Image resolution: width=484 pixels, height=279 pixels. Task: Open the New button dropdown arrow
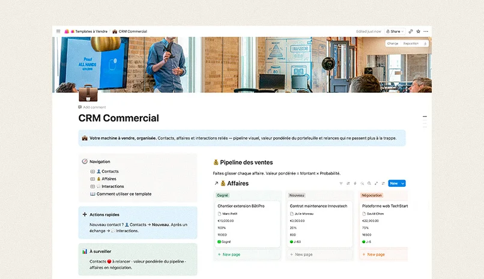pyautogui.click(x=403, y=183)
